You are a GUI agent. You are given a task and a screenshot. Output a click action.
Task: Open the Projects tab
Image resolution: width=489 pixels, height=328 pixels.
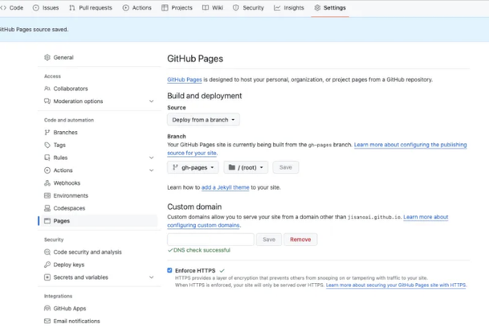pyautogui.click(x=177, y=8)
